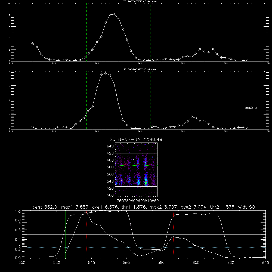Click y-axis label 500 beside spectral image
272x272 pixels.
tap(110, 195)
